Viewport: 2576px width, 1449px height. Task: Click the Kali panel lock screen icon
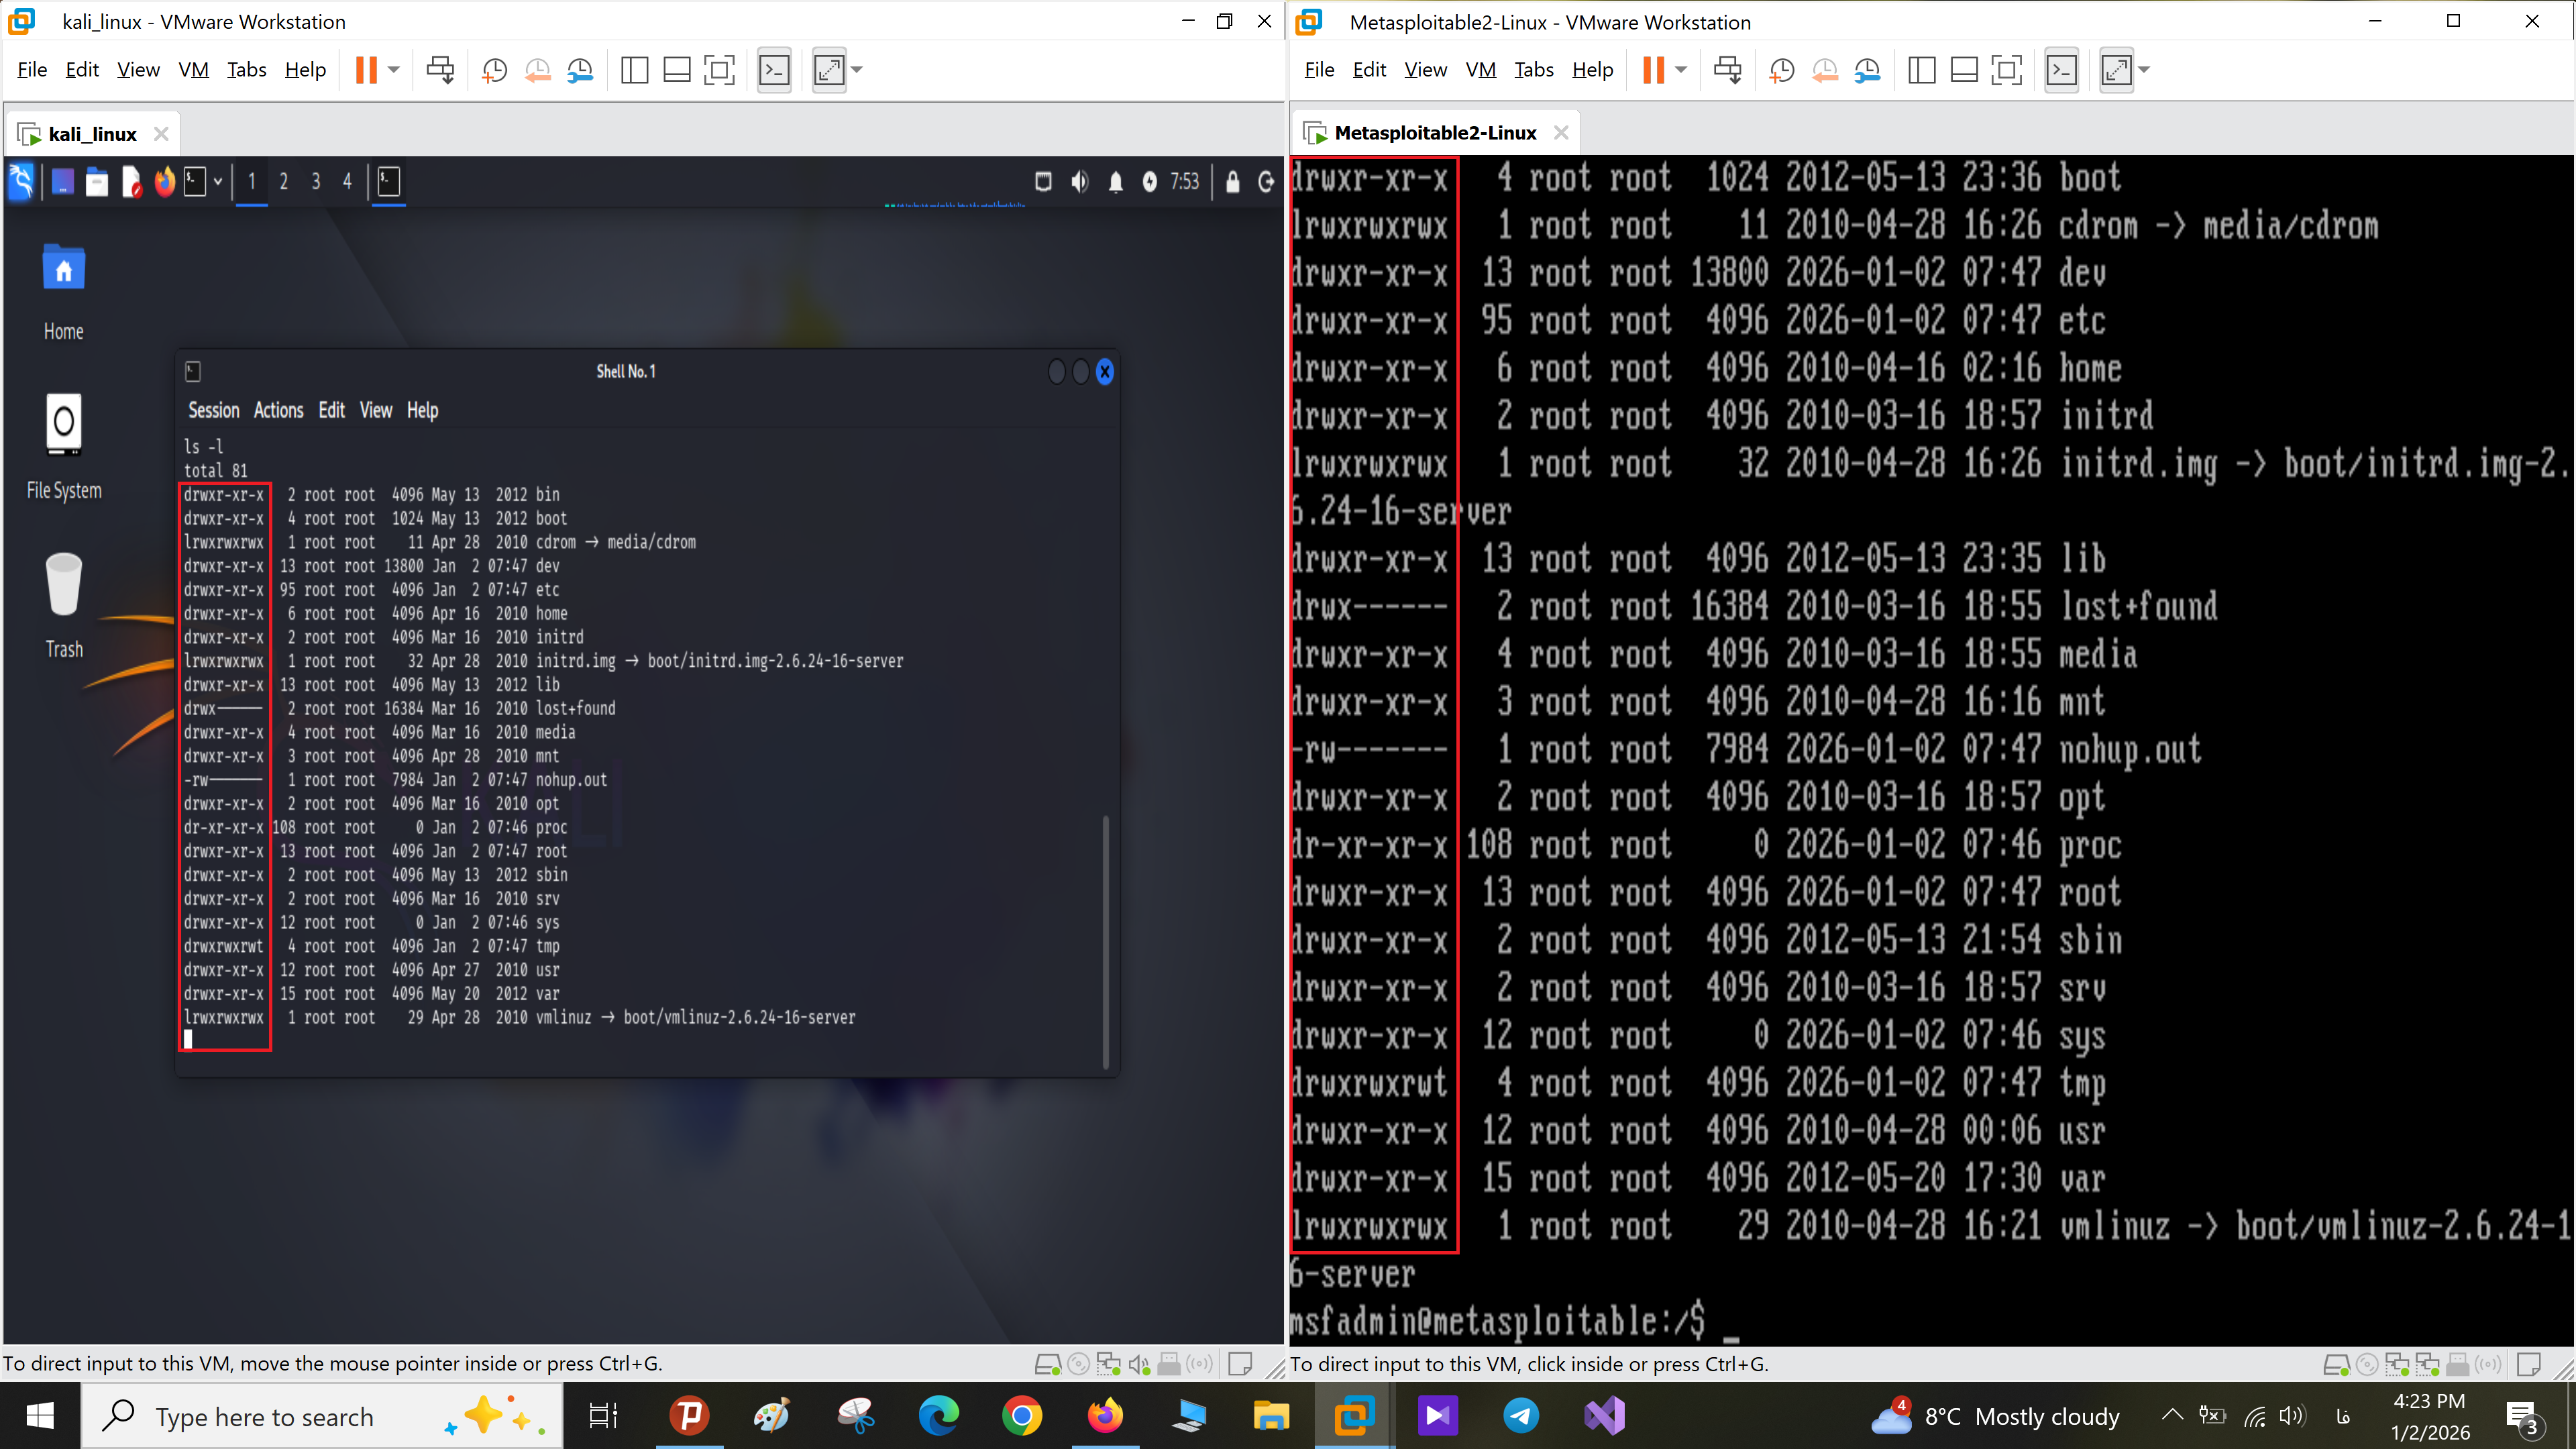coord(1232,182)
